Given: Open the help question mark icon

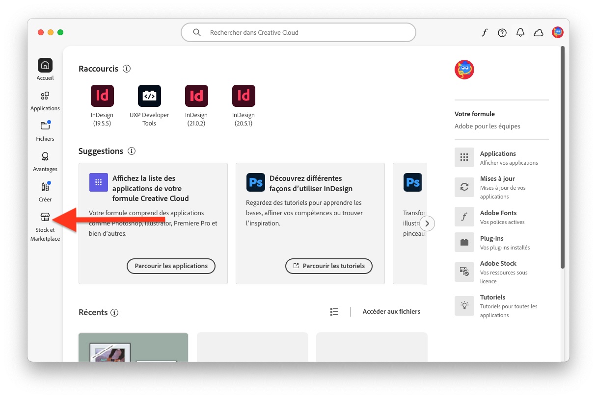Looking at the screenshot, I should pyautogui.click(x=502, y=33).
